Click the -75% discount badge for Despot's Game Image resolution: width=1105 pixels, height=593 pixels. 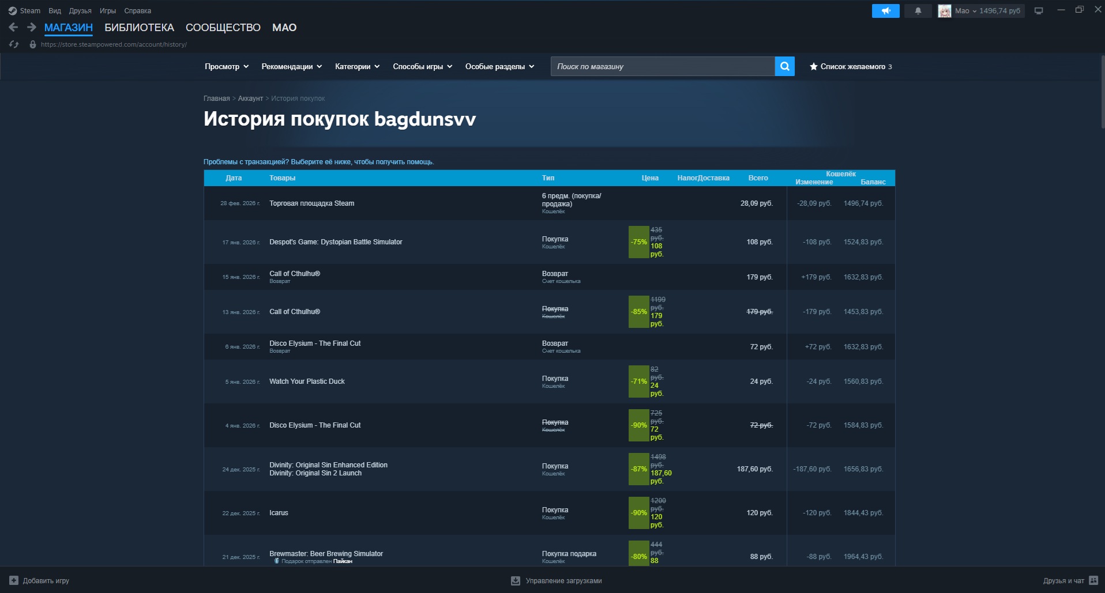[x=638, y=242]
